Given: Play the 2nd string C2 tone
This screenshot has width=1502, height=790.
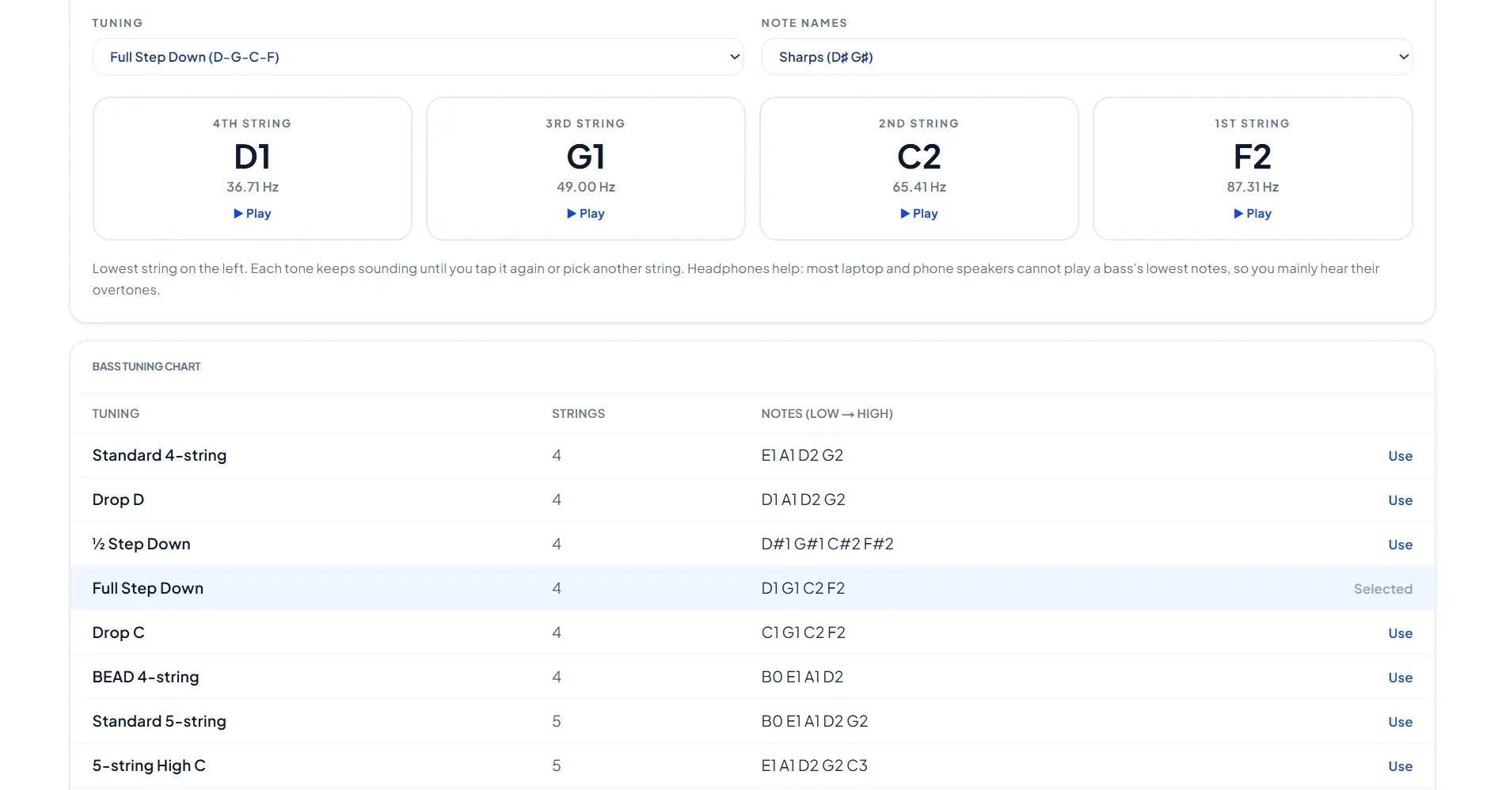Looking at the screenshot, I should 919,214.
